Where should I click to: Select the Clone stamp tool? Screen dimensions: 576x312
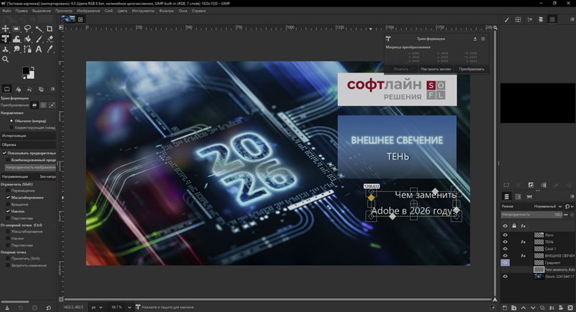point(5,49)
